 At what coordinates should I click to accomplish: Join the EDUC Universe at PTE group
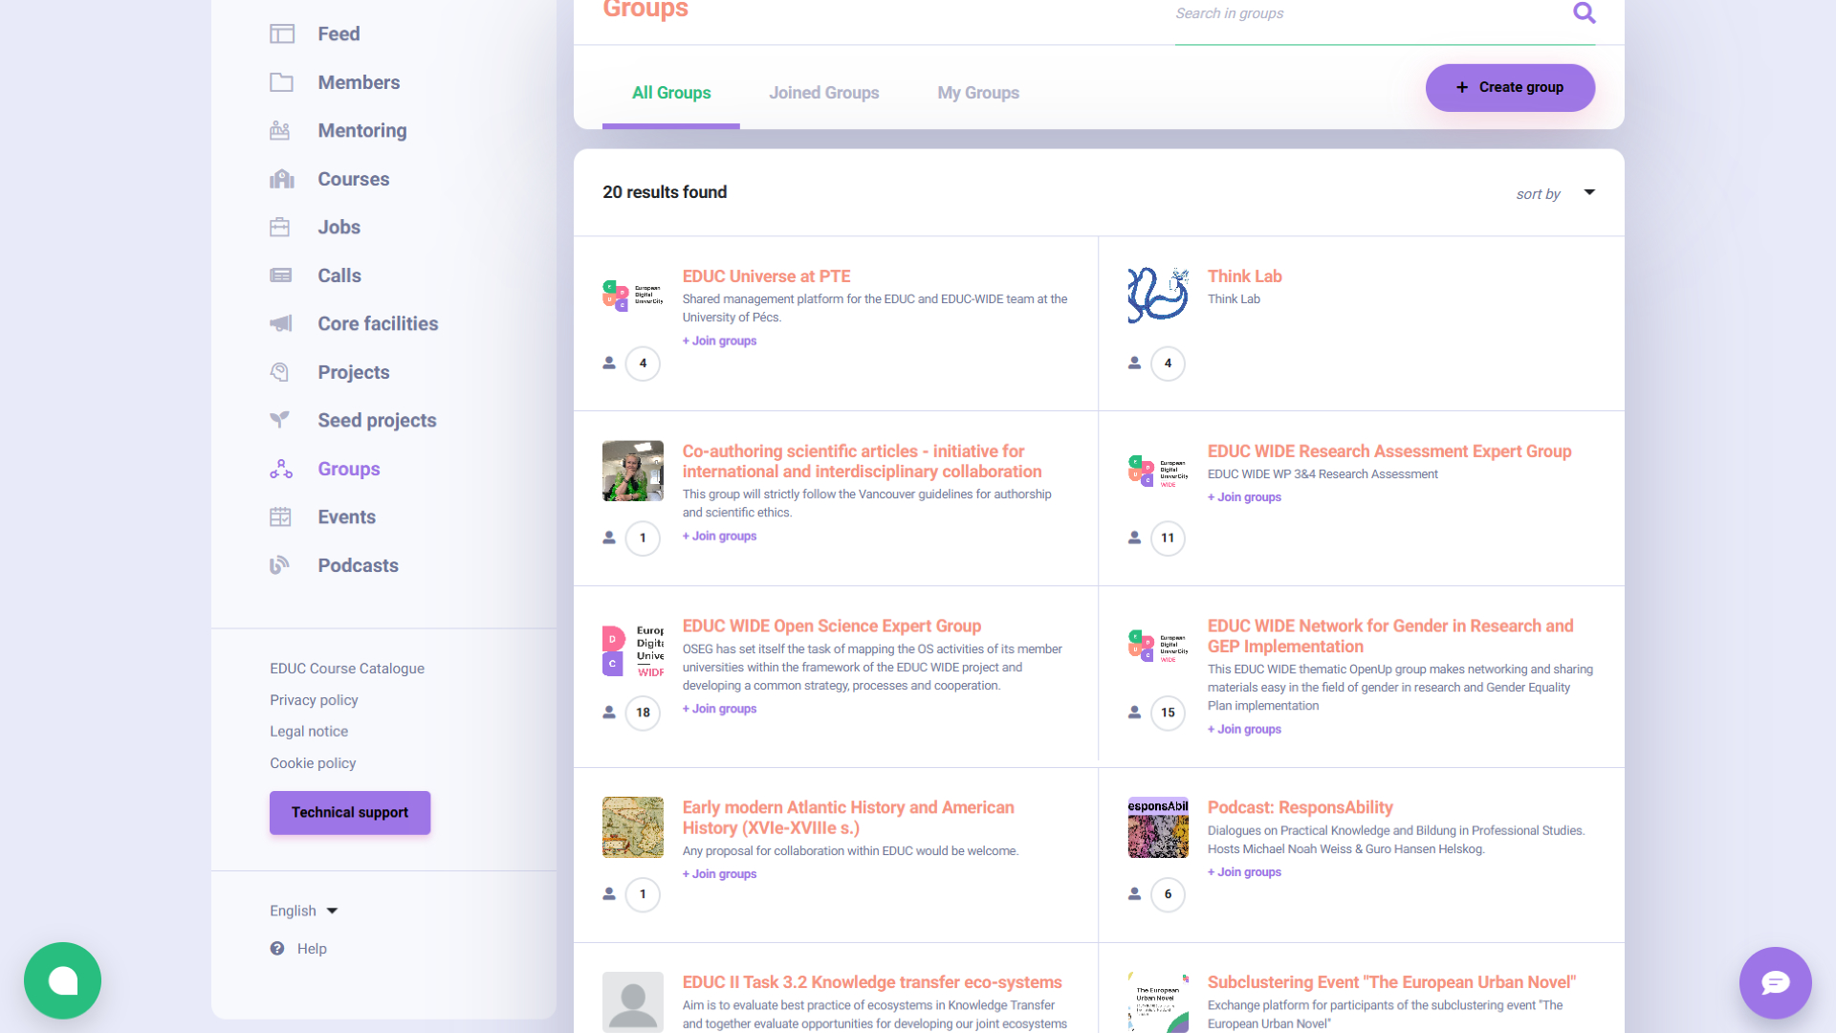click(x=719, y=341)
